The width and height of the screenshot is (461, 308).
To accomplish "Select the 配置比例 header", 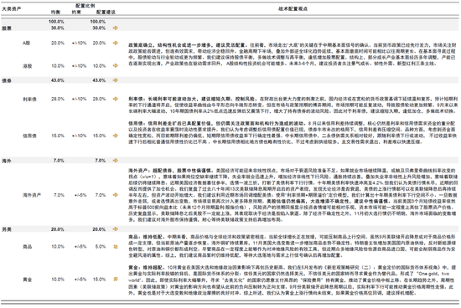I will tap(85, 6).
